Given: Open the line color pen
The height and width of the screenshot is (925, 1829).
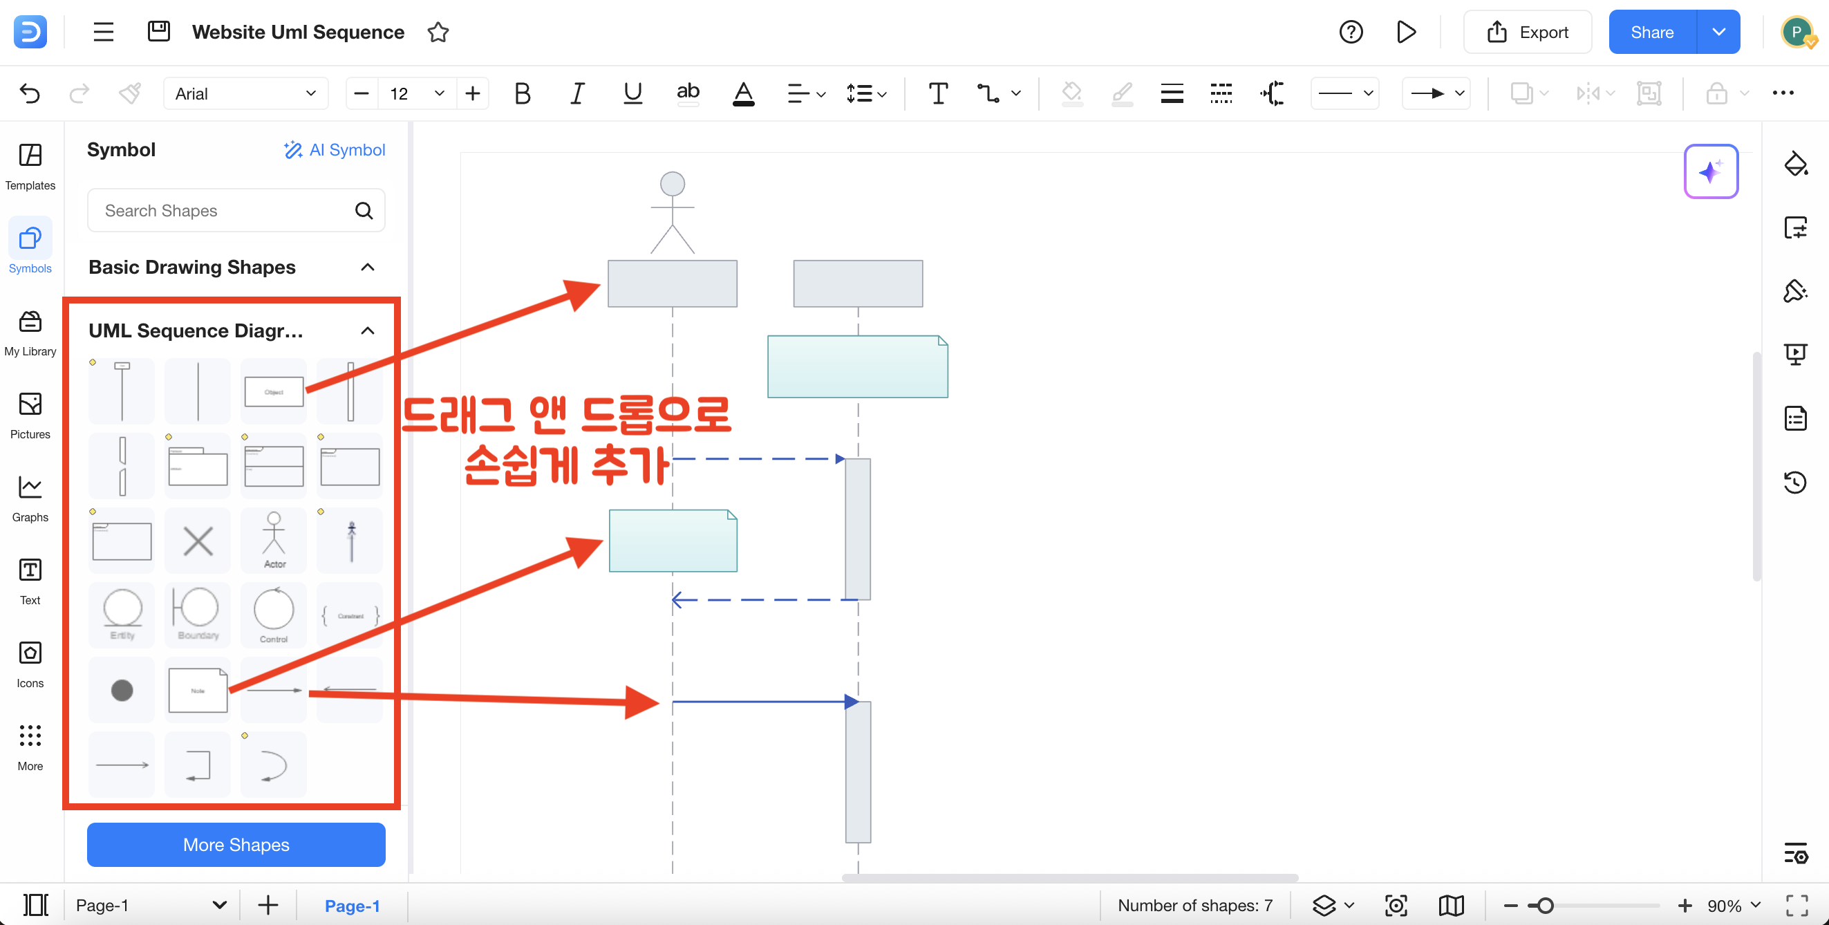Looking at the screenshot, I should pyautogui.click(x=1122, y=94).
